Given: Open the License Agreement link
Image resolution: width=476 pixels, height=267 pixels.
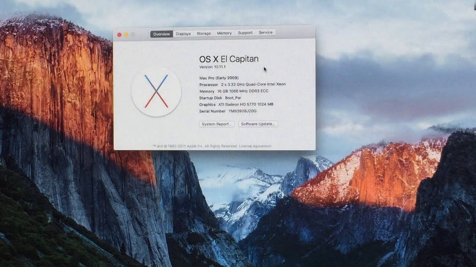Looking at the screenshot, I should (x=255, y=146).
